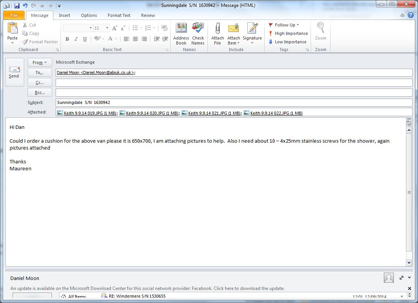Click the Paste clipboard icon
418x303 pixels.
point(12,29)
